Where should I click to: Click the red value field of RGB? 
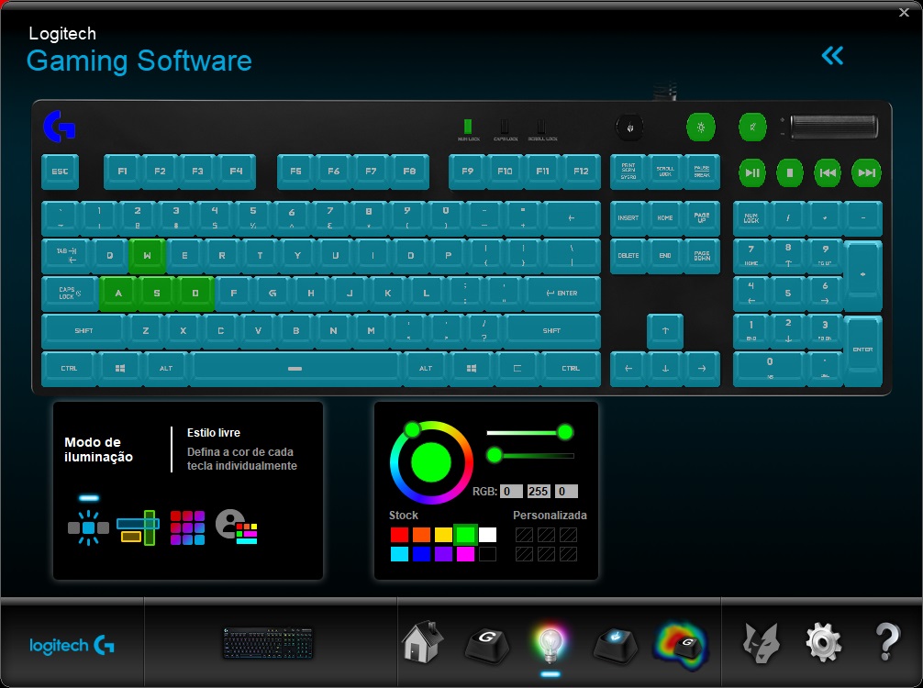click(x=511, y=491)
